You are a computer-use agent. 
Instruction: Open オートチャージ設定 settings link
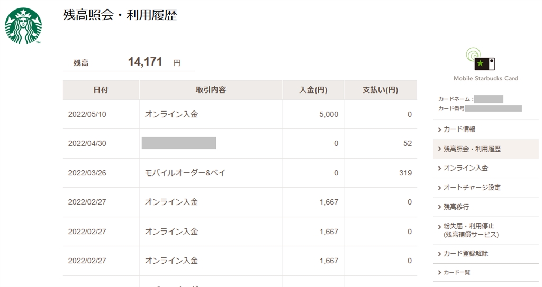tap(472, 188)
